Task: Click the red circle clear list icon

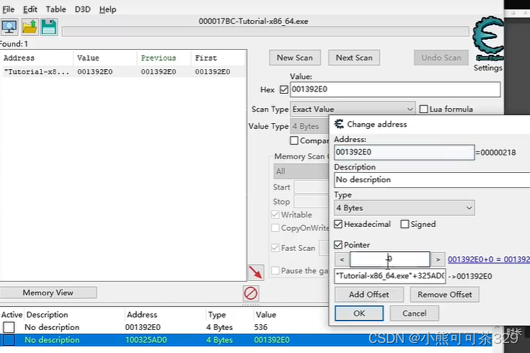Action: (250, 293)
